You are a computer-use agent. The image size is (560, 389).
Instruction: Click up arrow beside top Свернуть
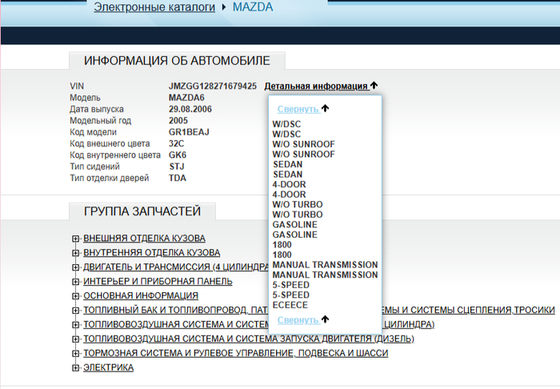coord(325,108)
